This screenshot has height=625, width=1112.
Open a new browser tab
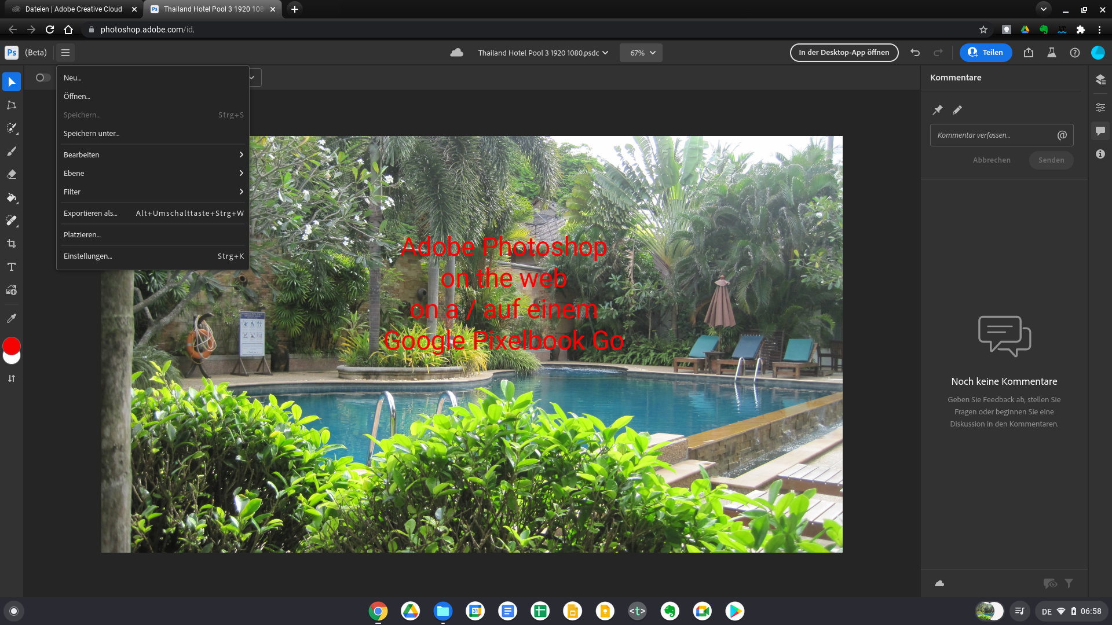coord(295,9)
